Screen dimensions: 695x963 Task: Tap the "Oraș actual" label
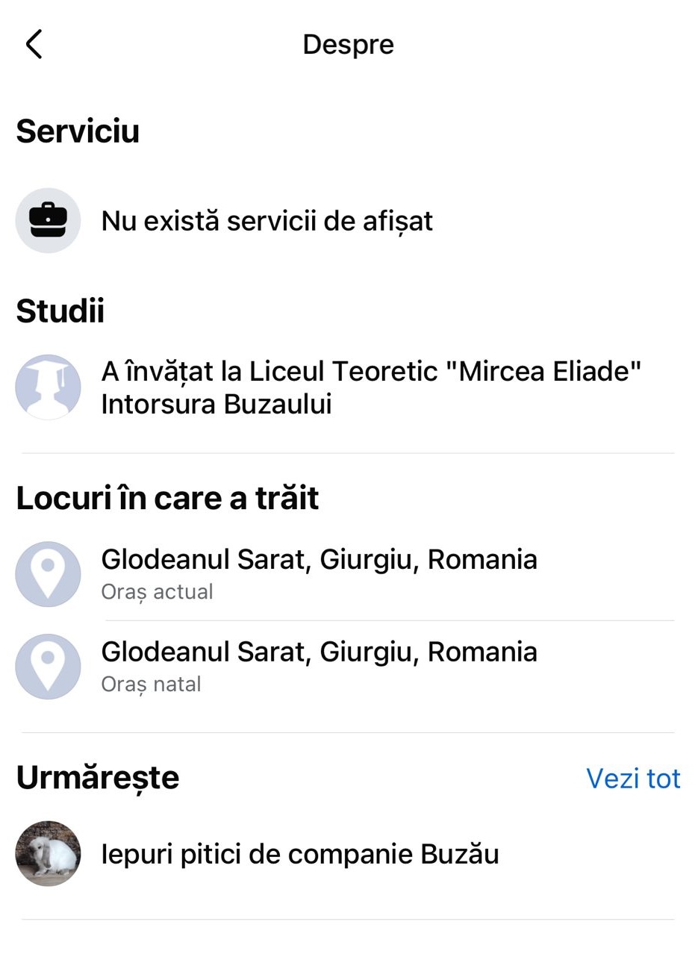(x=157, y=592)
